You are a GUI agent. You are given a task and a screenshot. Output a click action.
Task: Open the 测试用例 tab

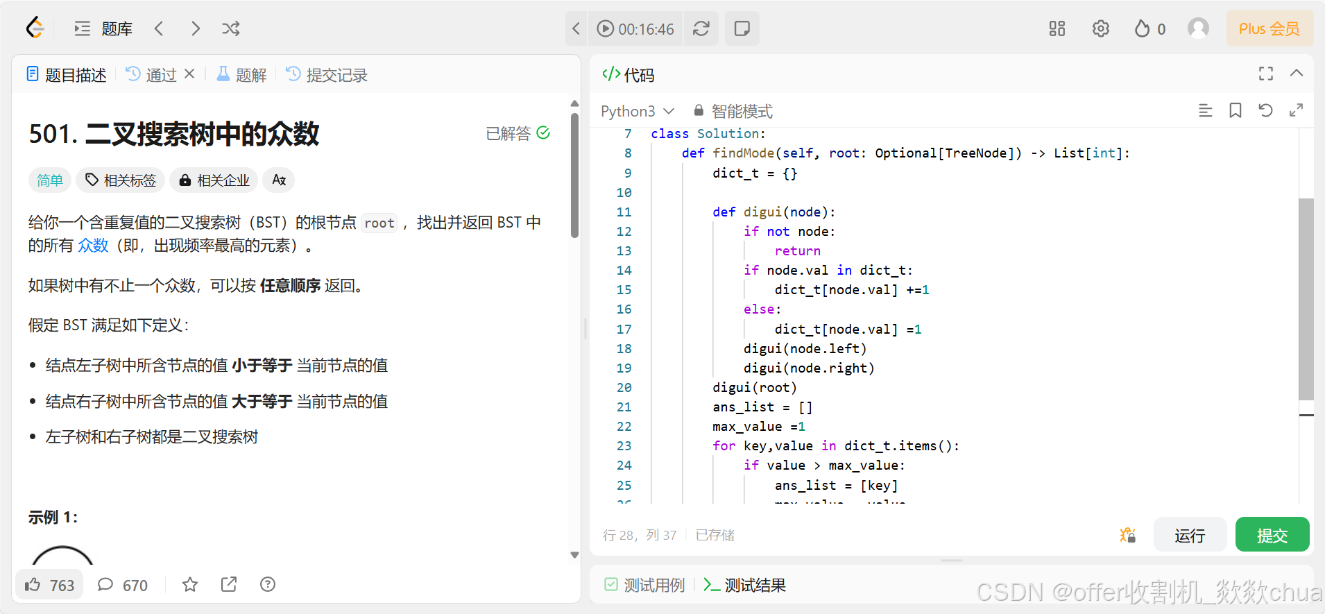click(644, 585)
